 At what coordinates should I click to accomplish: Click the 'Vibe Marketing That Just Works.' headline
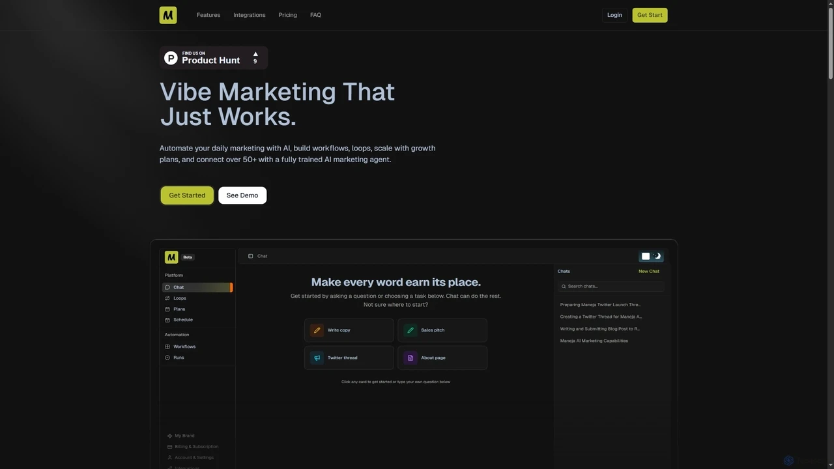pos(278,104)
